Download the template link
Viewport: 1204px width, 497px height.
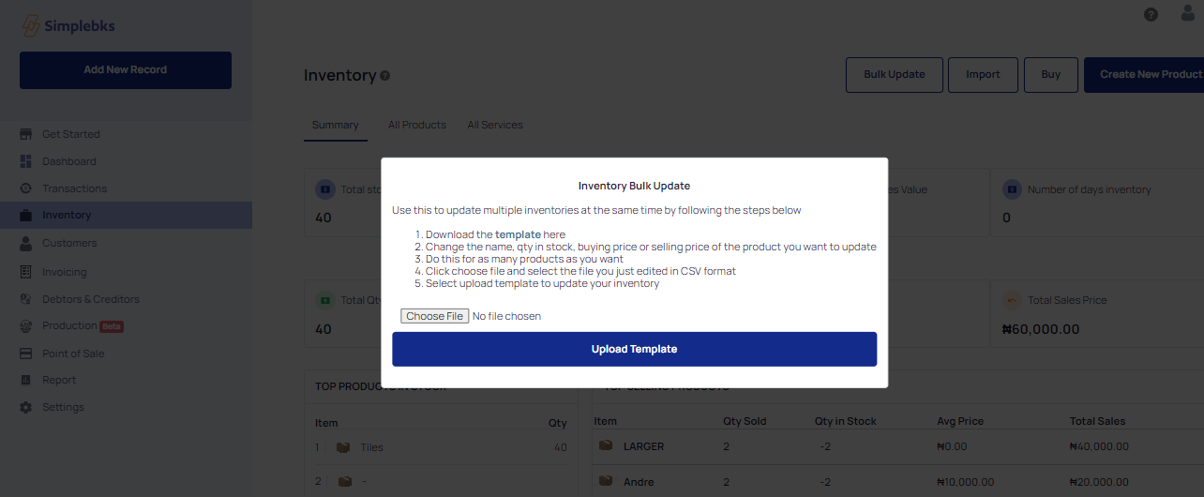[518, 234]
